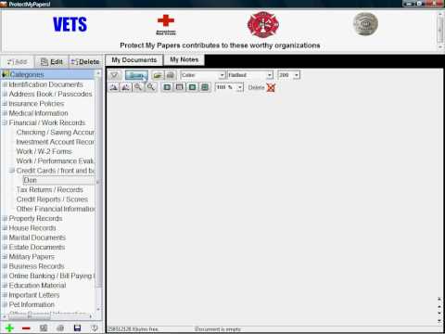Screen dimensions: 445x334
Task: Expand the Insurance Policies node
Action: (5, 104)
